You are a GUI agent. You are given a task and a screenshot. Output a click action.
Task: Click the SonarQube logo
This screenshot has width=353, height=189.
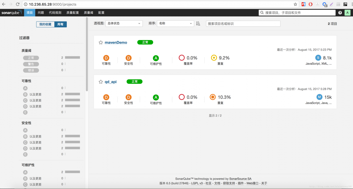coord(12,13)
